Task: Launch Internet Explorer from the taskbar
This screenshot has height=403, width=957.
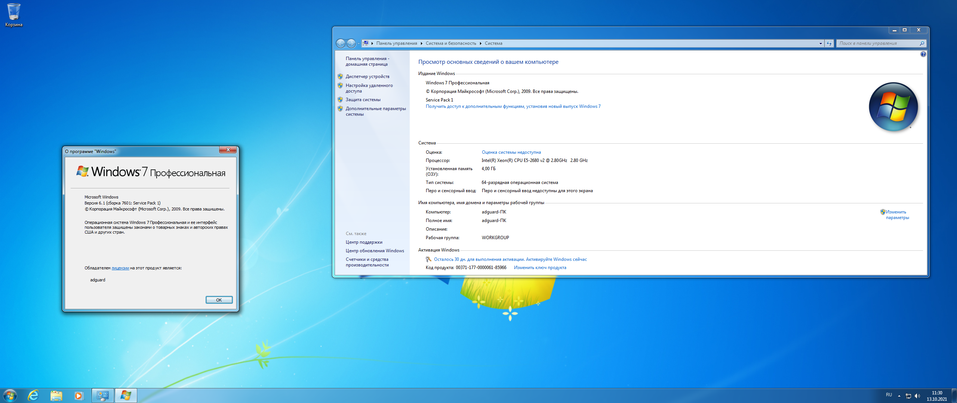Action: (x=34, y=396)
